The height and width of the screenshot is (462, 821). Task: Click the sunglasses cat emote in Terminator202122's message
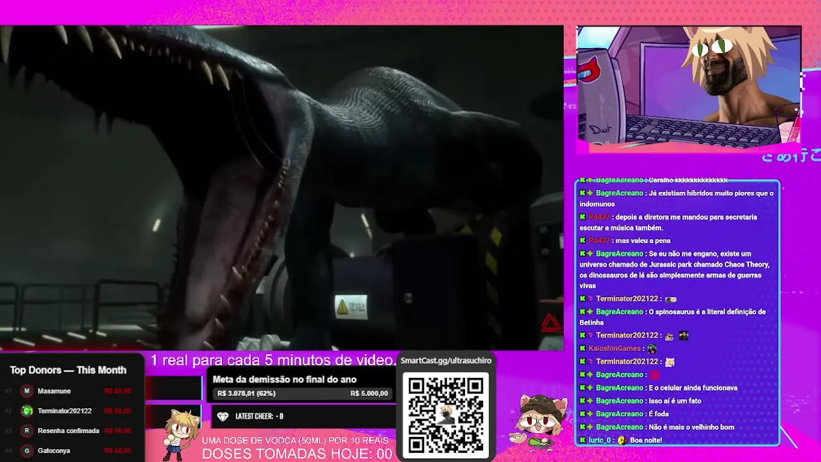pyautogui.click(x=670, y=336)
